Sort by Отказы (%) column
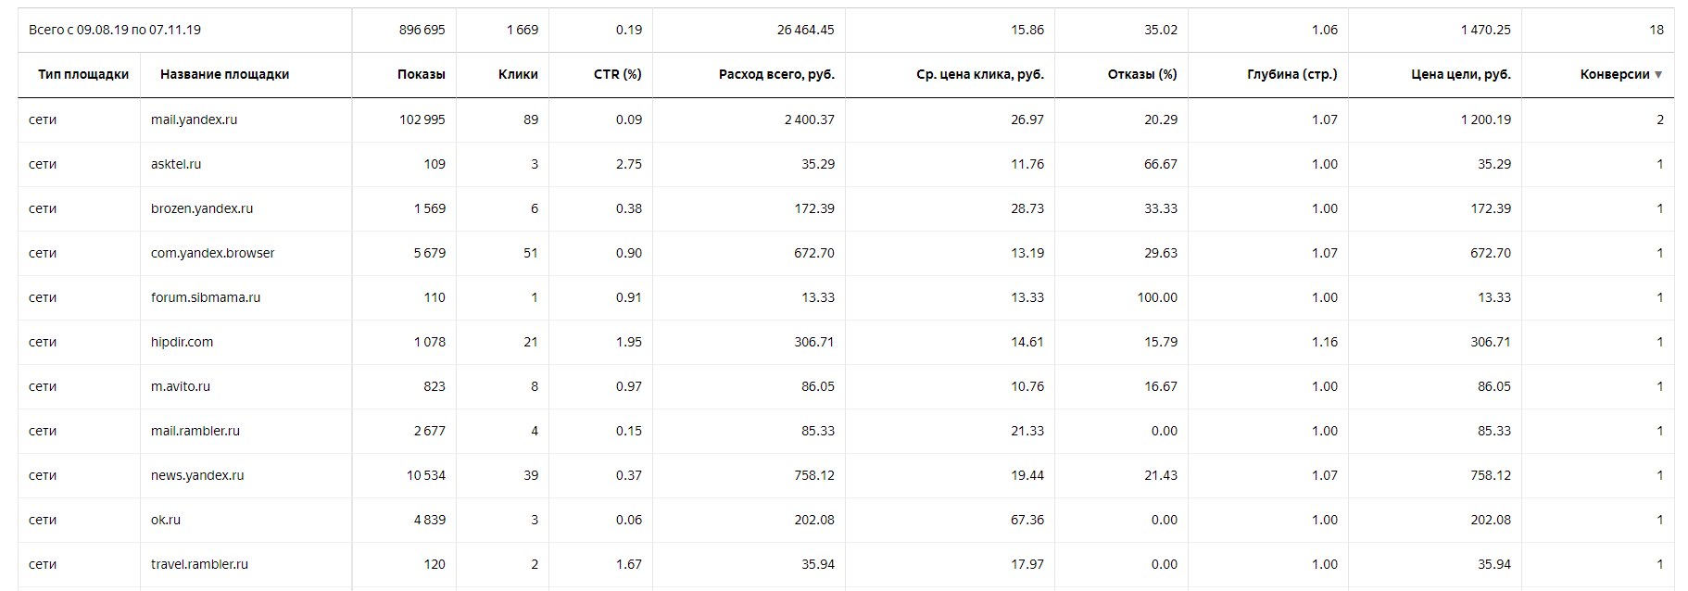Screen dimensions: 1688x591 (1142, 74)
